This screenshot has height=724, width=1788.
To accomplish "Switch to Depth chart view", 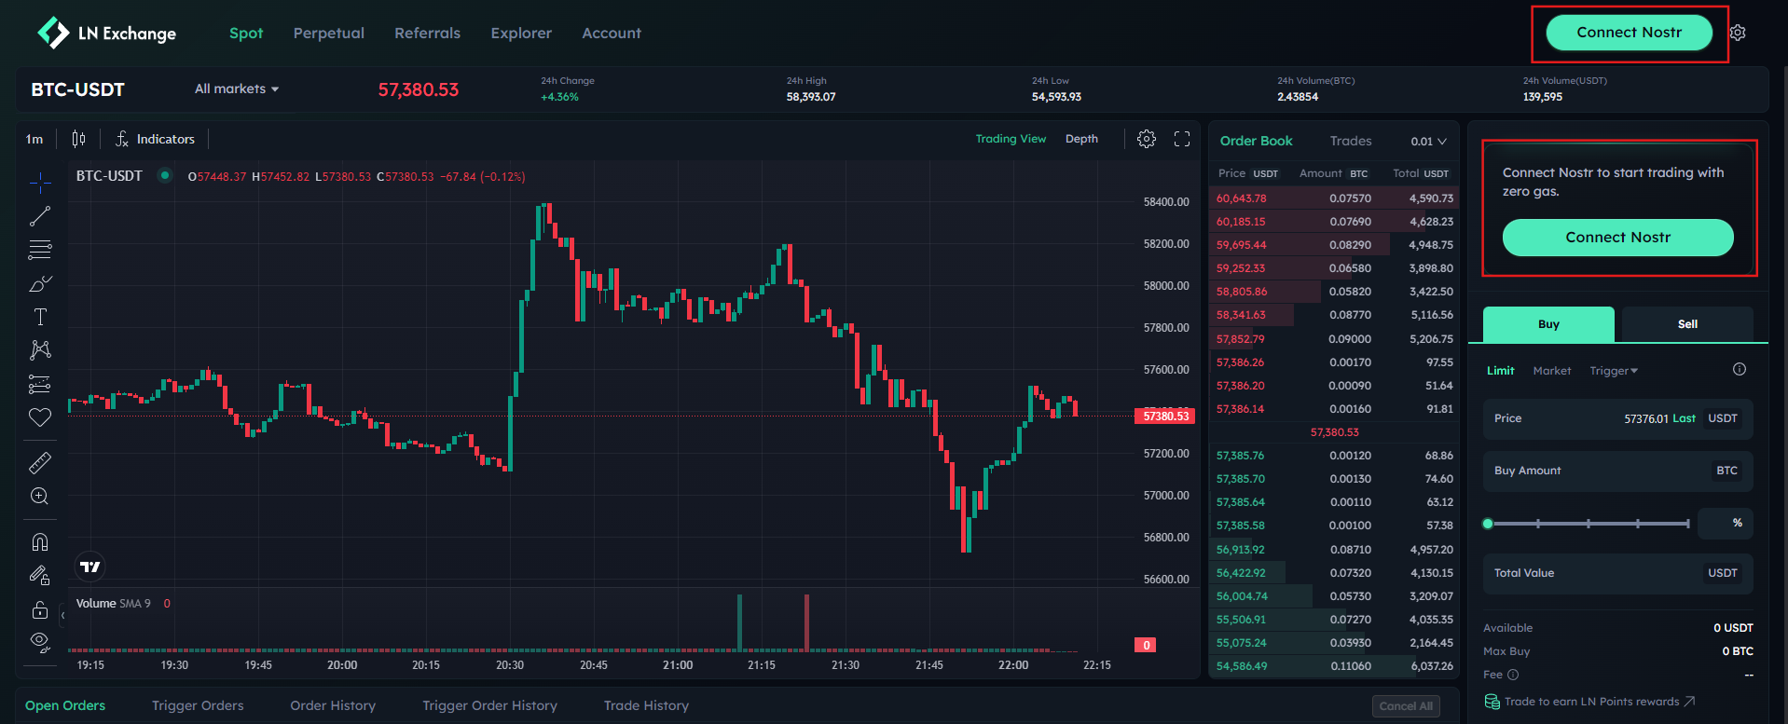I will (1081, 139).
